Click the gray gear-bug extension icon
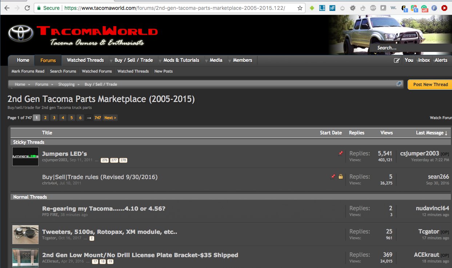This screenshot has height=268, width=452. click(x=353, y=8)
